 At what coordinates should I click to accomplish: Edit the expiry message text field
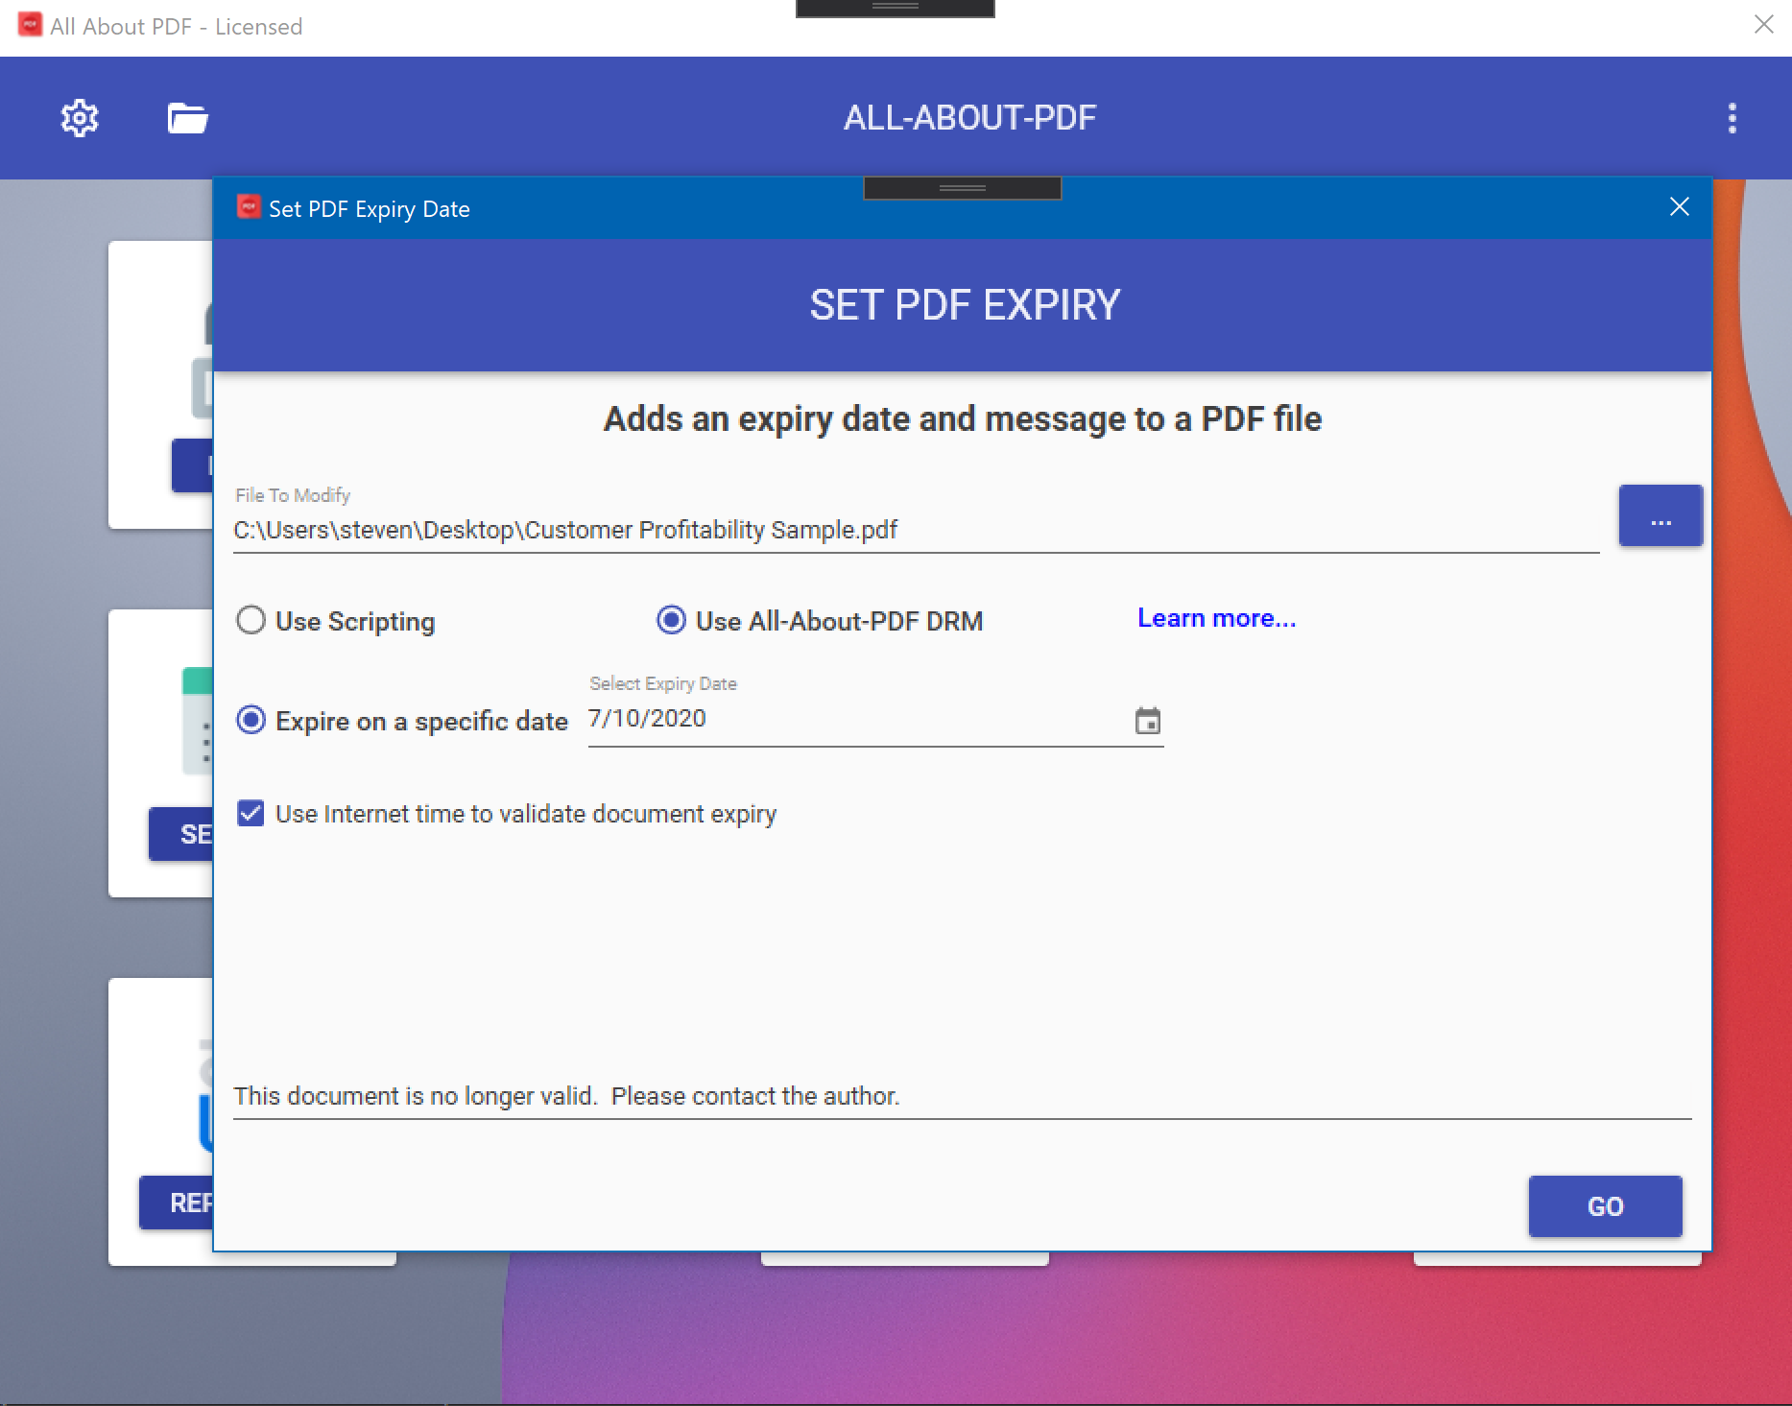pyautogui.click(x=962, y=1096)
